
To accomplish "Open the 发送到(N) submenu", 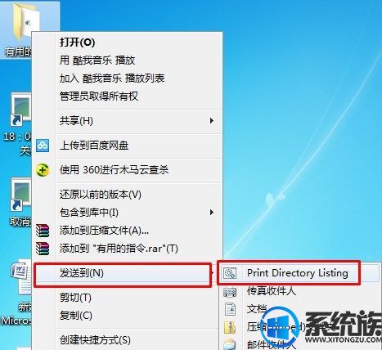I will tap(123, 273).
